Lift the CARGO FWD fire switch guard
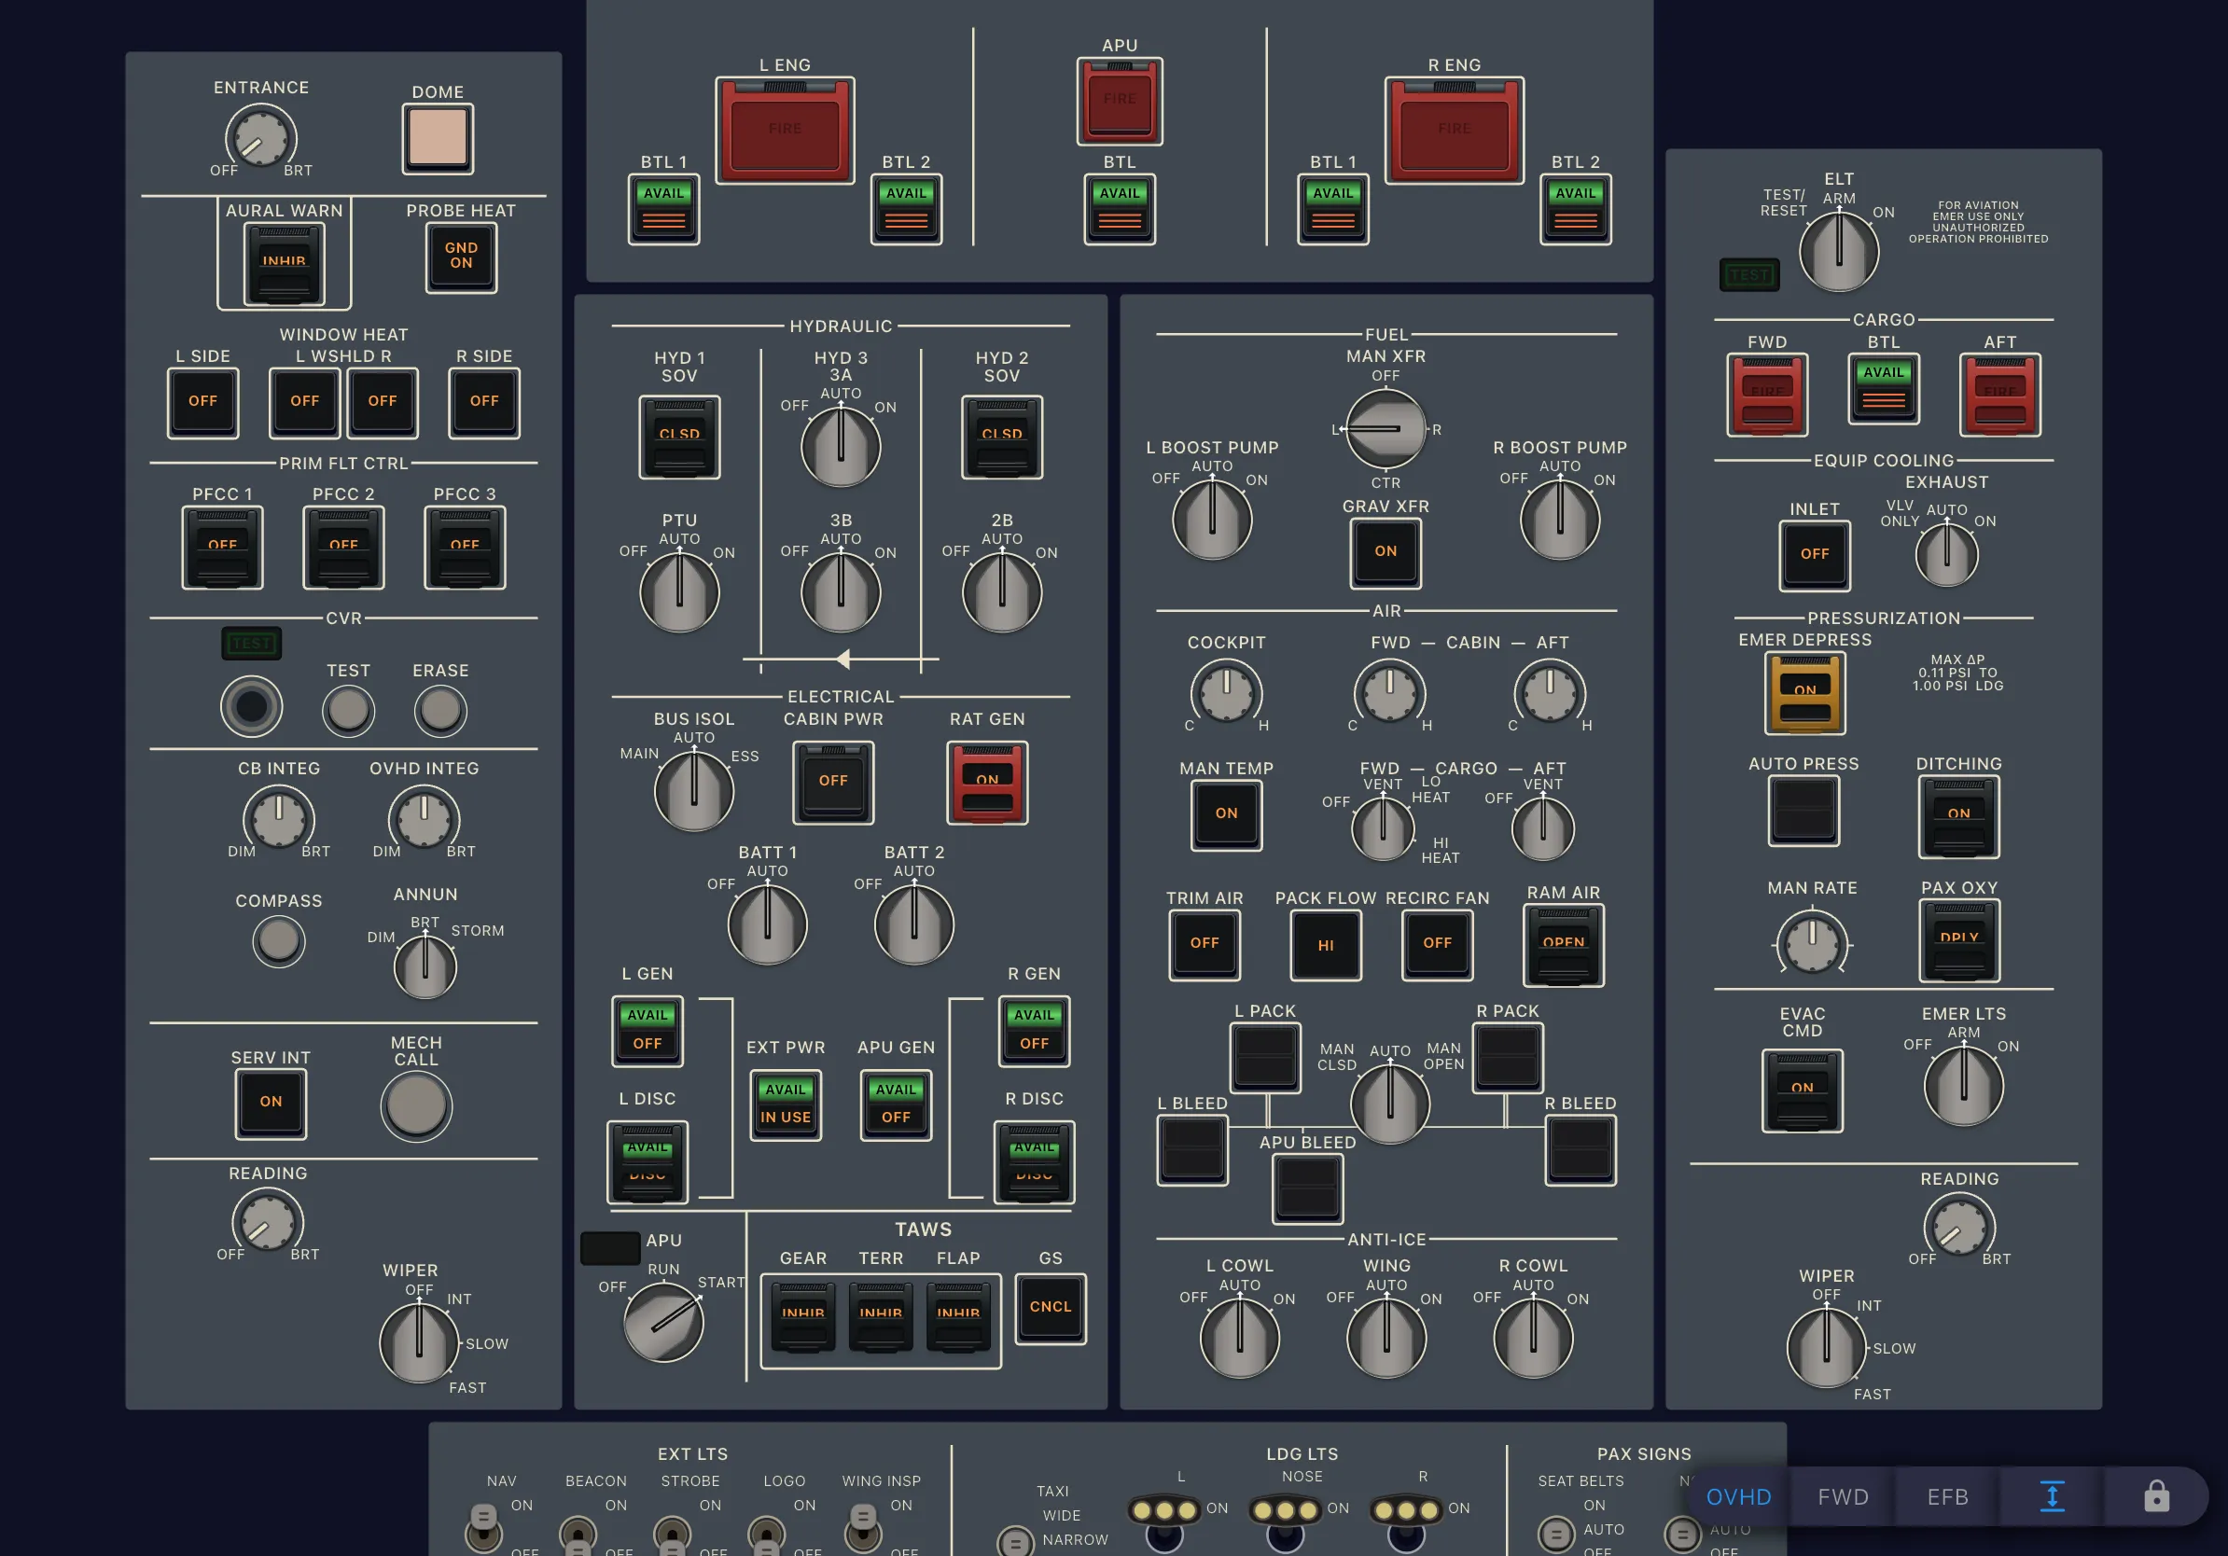Screen dimensions: 2228x1556 [x=1767, y=395]
